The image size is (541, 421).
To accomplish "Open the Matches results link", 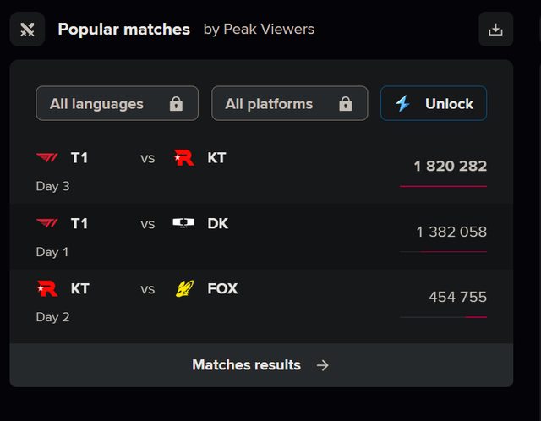I will pyautogui.click(x=246, y=365).
